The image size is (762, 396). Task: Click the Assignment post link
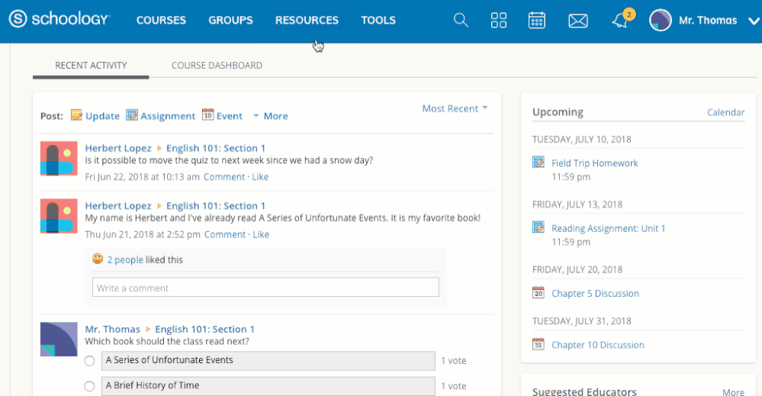[x=168, y=116]
